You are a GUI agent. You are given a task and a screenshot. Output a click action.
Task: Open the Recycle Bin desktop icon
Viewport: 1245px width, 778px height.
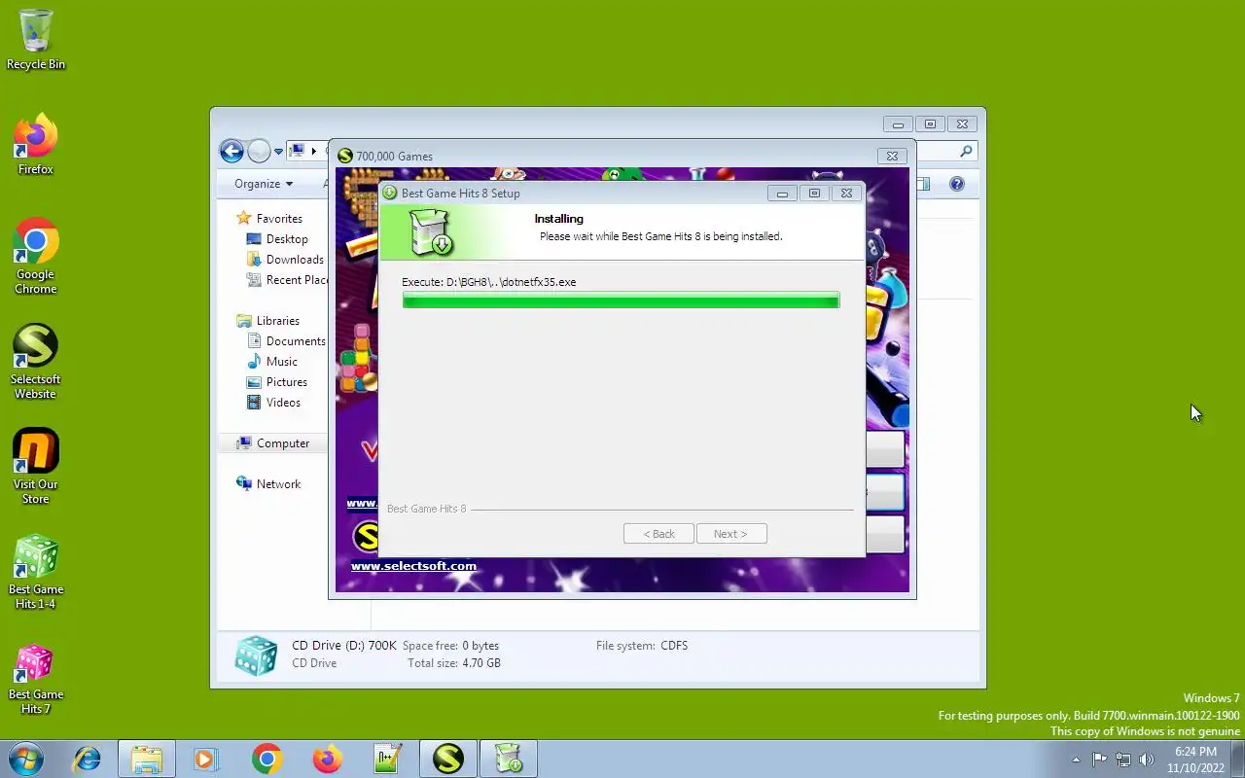point(36,39)
